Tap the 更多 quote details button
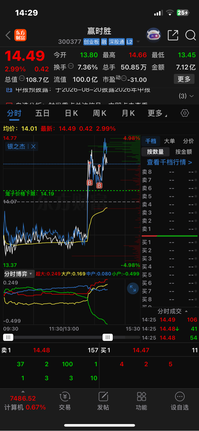The image size is (199, 431). click(184, 79)
